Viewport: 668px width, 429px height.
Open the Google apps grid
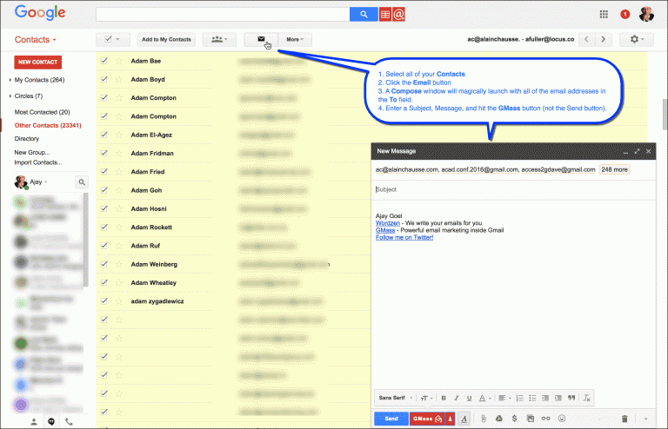[x=605, y=15]
